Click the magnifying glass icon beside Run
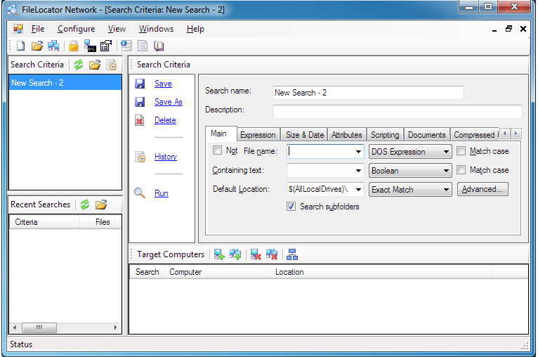538x357 pixels. point(140,193)
